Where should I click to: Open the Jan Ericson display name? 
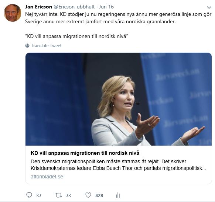click(38, 7)
